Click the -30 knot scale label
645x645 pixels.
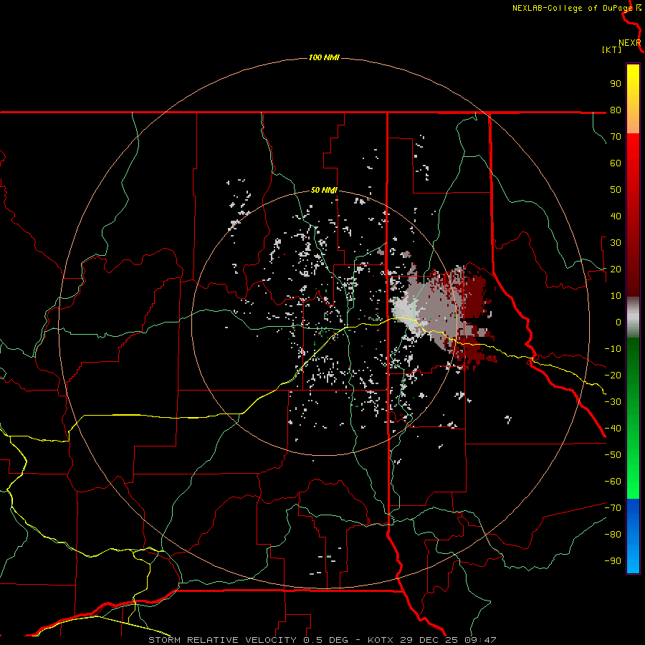coord(613,402)
